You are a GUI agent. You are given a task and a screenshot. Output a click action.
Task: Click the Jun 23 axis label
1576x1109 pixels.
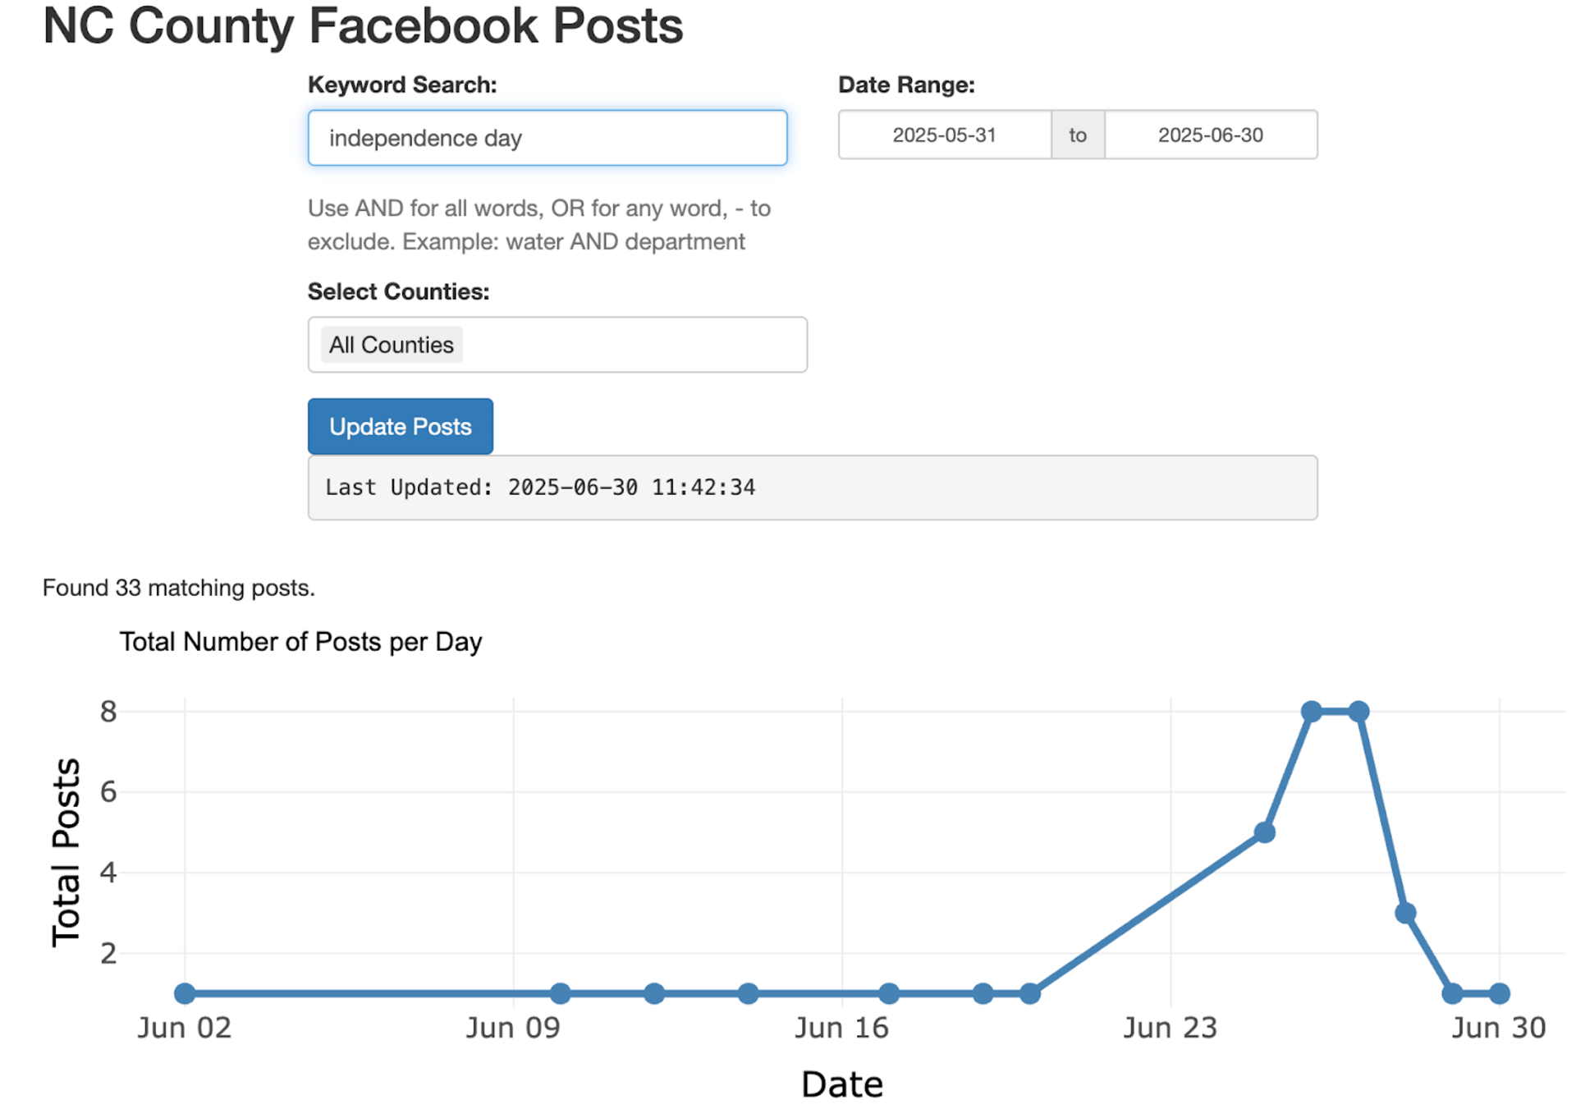(x=1170, y=1028)
